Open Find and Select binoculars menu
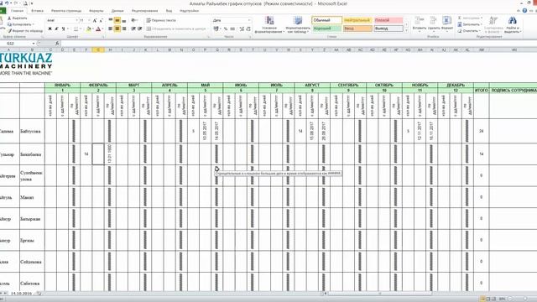Image resolution: width=537 pixels, height=302 pixels. click(x=513, y=24)
